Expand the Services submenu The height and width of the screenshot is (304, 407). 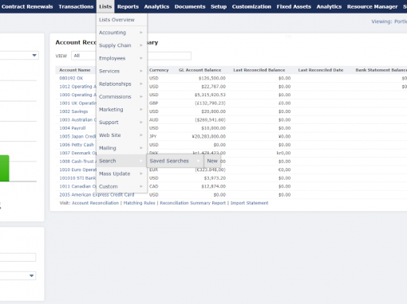coord(121,71)
